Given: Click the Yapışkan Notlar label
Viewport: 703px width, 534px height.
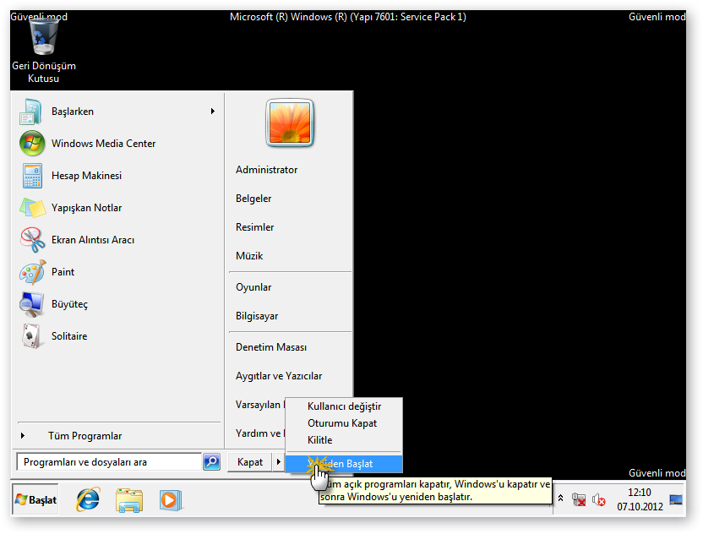Looking at the screenshot, I should click(x=86, y=208).
